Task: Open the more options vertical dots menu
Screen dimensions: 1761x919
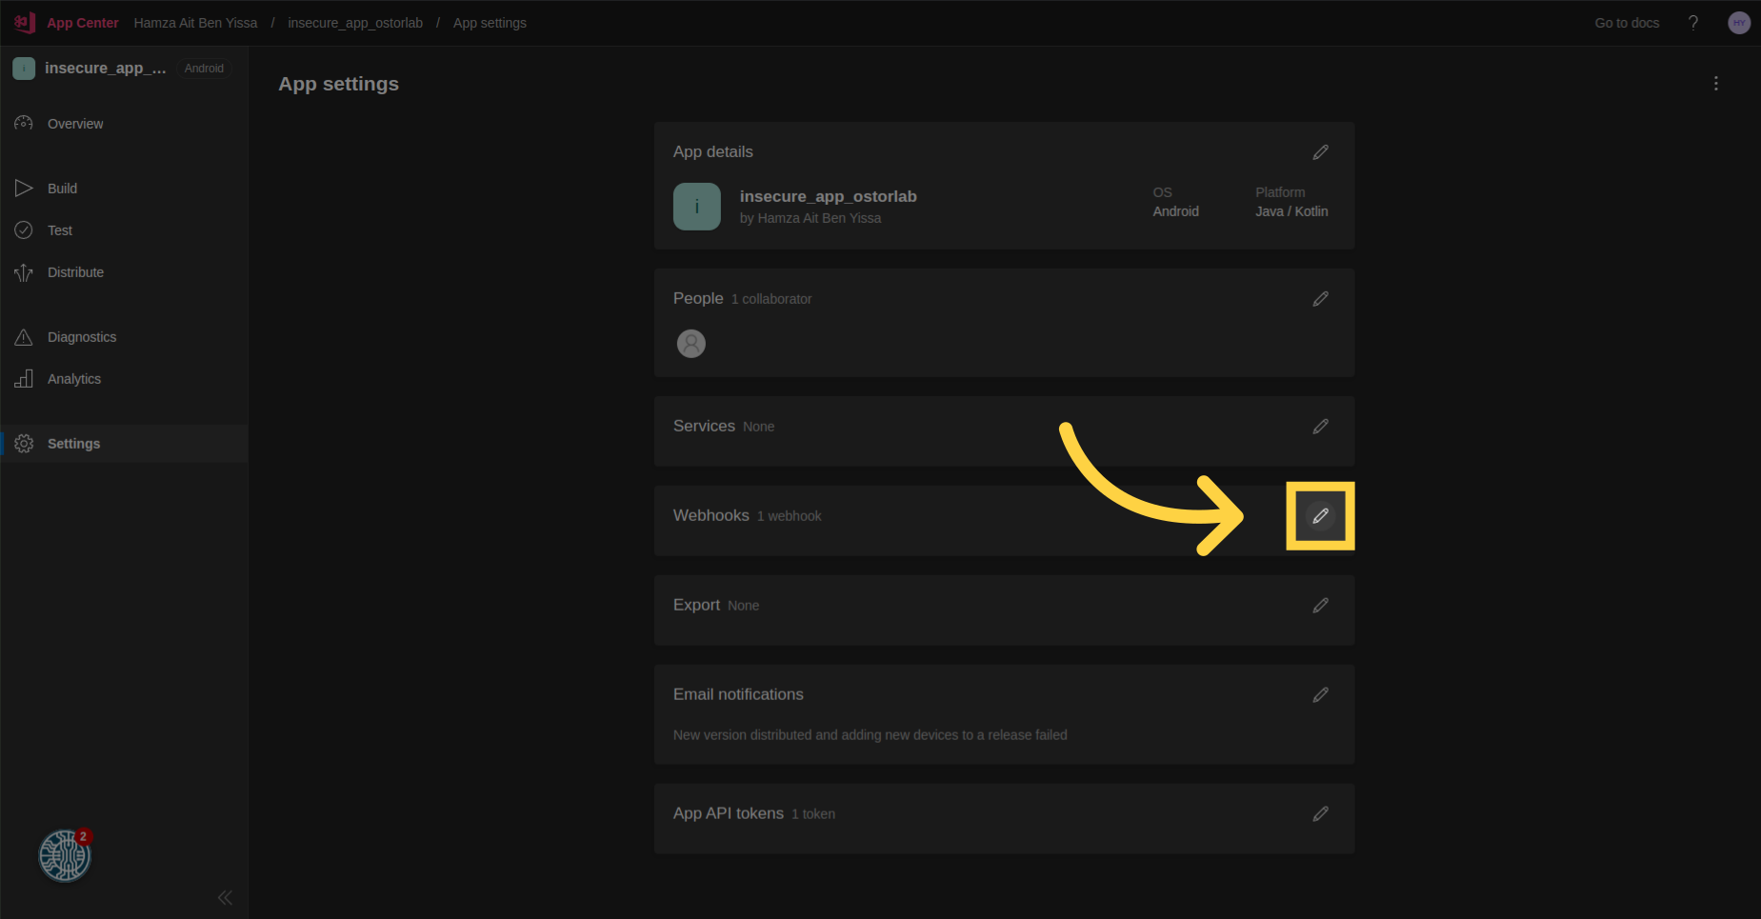Action: pyautogui.click(x=1716, y=84)
